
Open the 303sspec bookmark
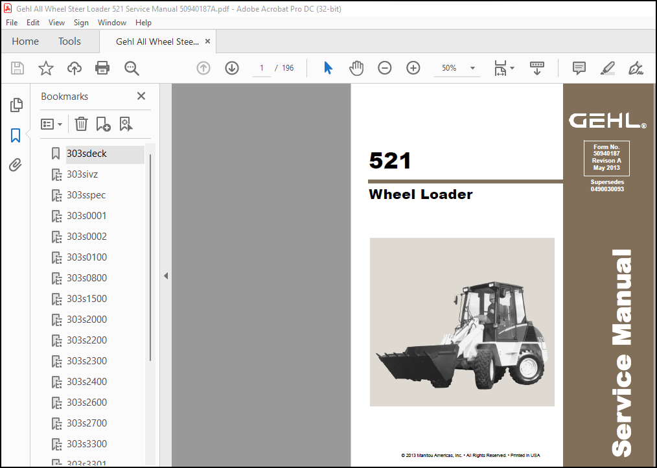click(86, 195)
